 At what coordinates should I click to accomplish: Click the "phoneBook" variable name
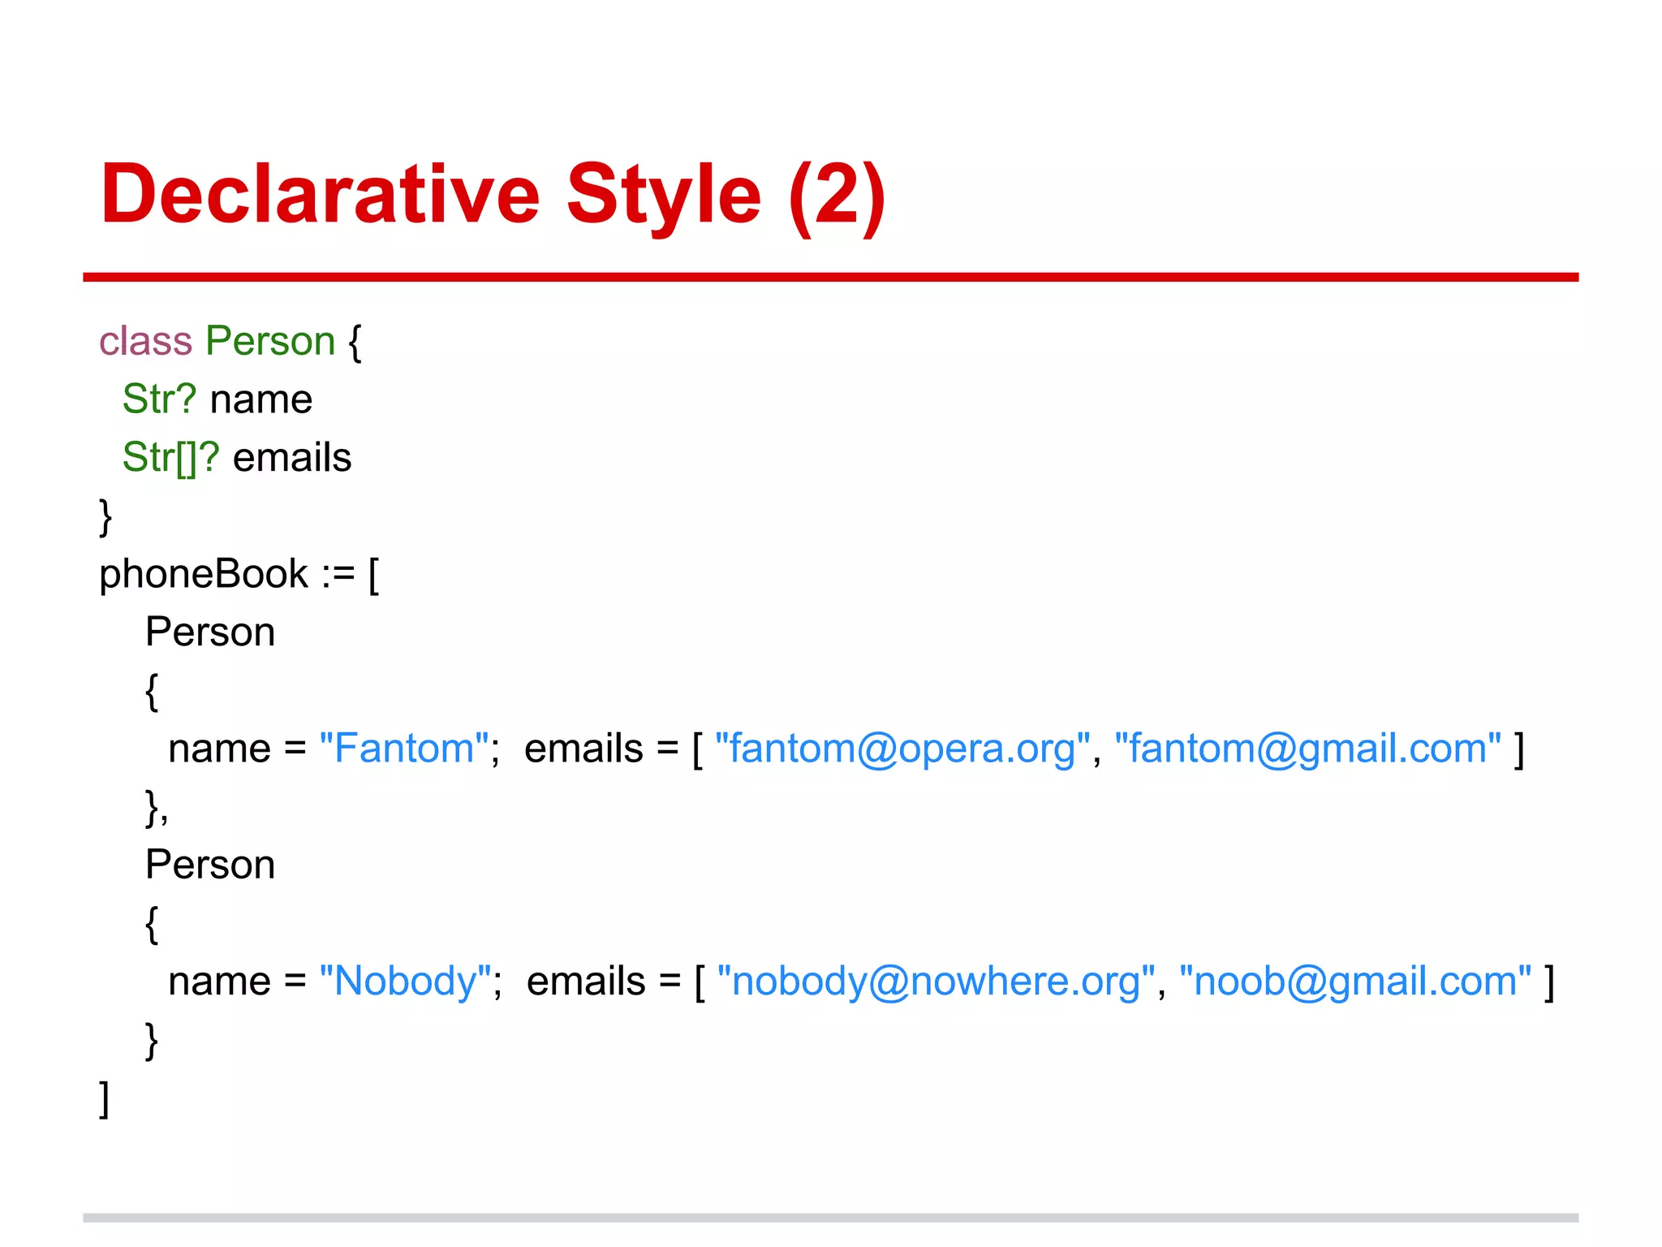(204, 575)
